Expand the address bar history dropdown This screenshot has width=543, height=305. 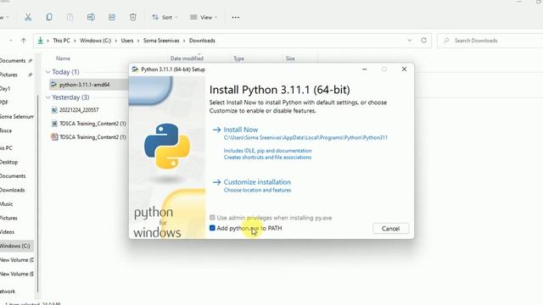409,41
